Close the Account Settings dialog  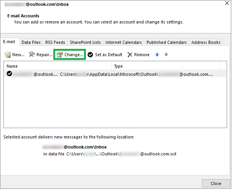(216, 183)
